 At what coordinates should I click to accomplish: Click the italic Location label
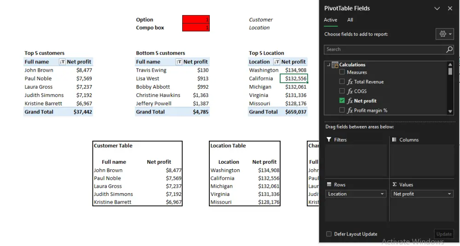[259, 28]
